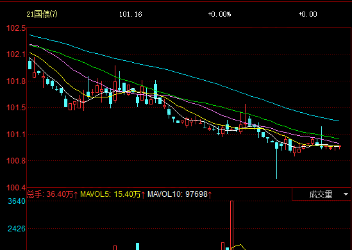Click the +0.00% percent change value
This screenshot has height=250, width=352.
(x=219, y=14)
